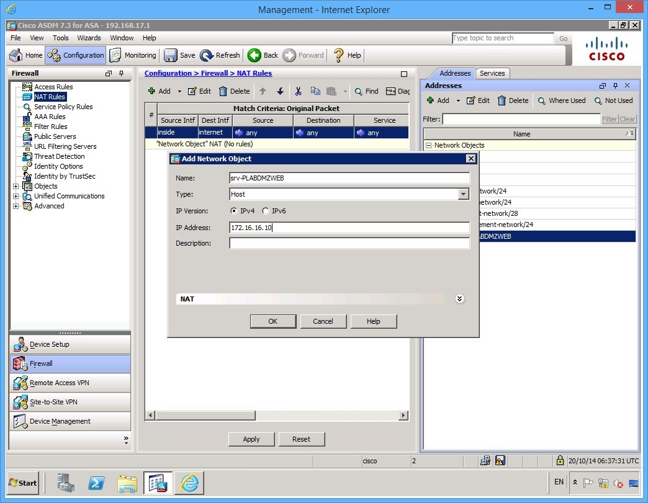Expand the NAT section of the dialog

click(459, 298)
